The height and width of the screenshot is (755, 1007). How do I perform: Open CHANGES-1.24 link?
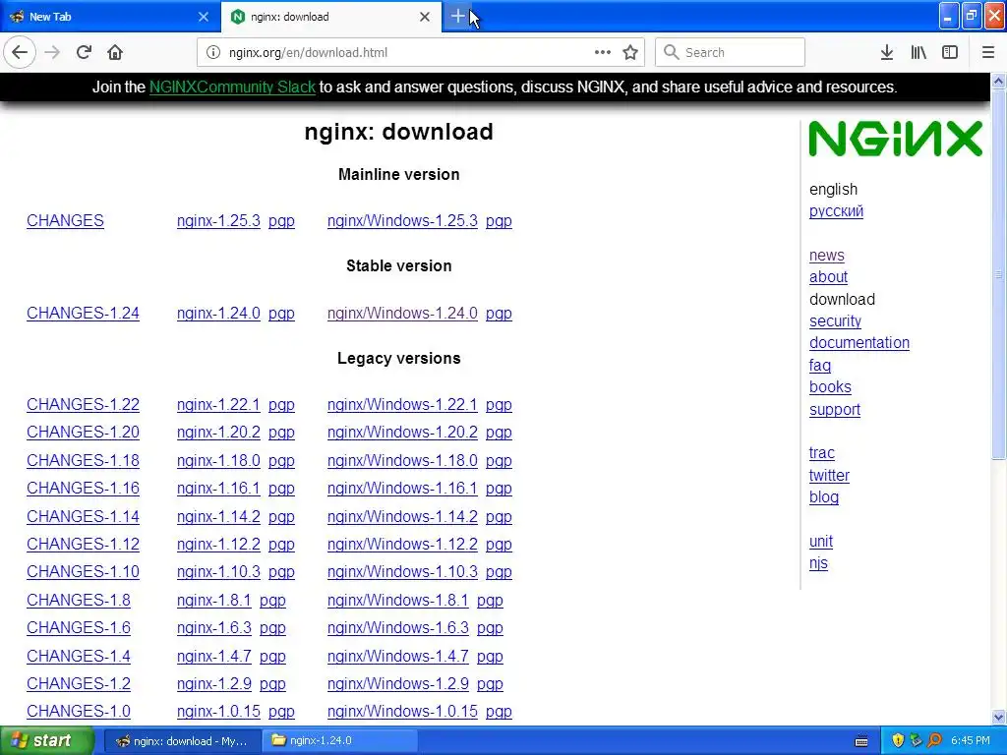tap(83, 314)
